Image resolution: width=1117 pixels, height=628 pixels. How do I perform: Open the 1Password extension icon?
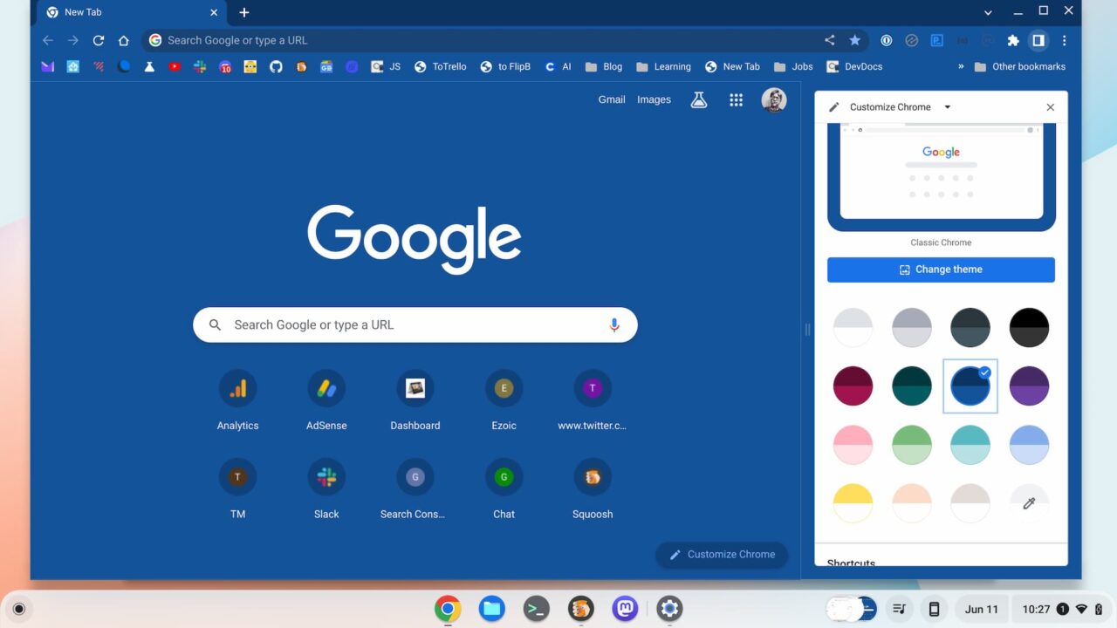(887, 40)
